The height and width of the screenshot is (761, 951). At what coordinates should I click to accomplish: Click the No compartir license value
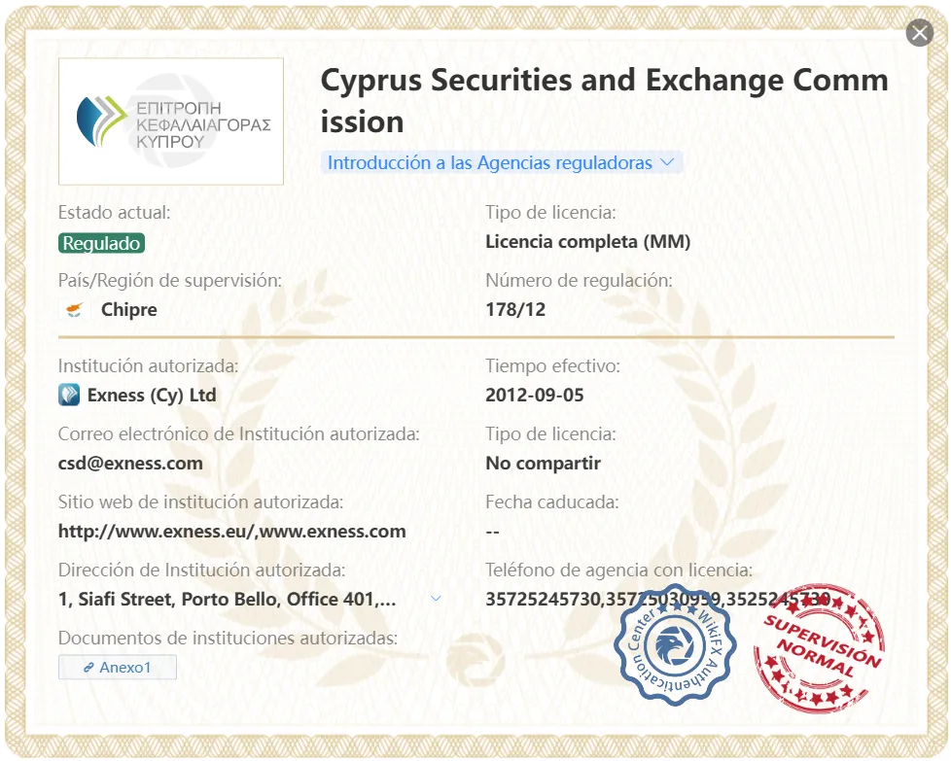[x=543, y=464]
